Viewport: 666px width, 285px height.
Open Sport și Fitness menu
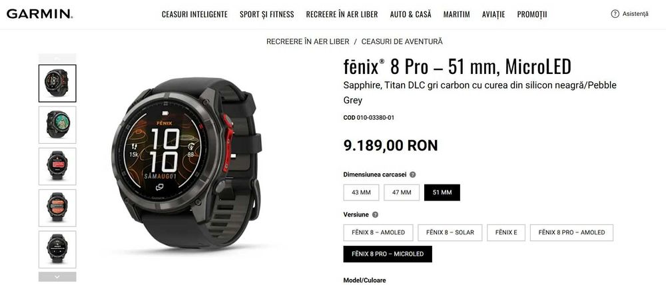267,15
